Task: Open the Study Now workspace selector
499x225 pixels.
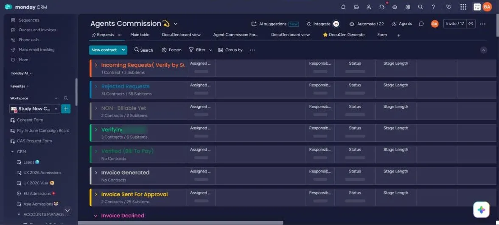Action: 35,109
